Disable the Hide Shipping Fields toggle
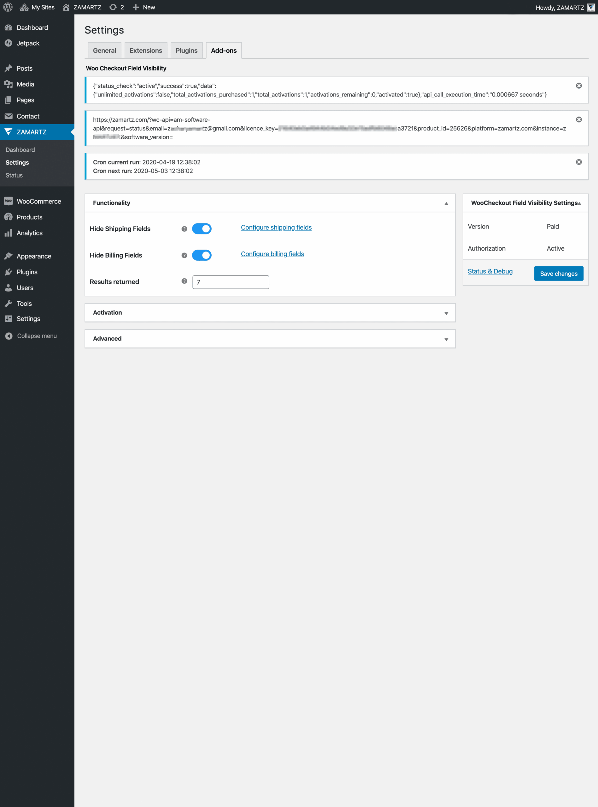 (202, 229)
